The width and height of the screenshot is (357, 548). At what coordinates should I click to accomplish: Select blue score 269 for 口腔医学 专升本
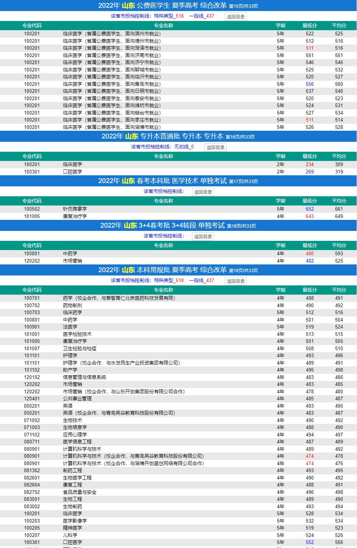click(309, 172)
